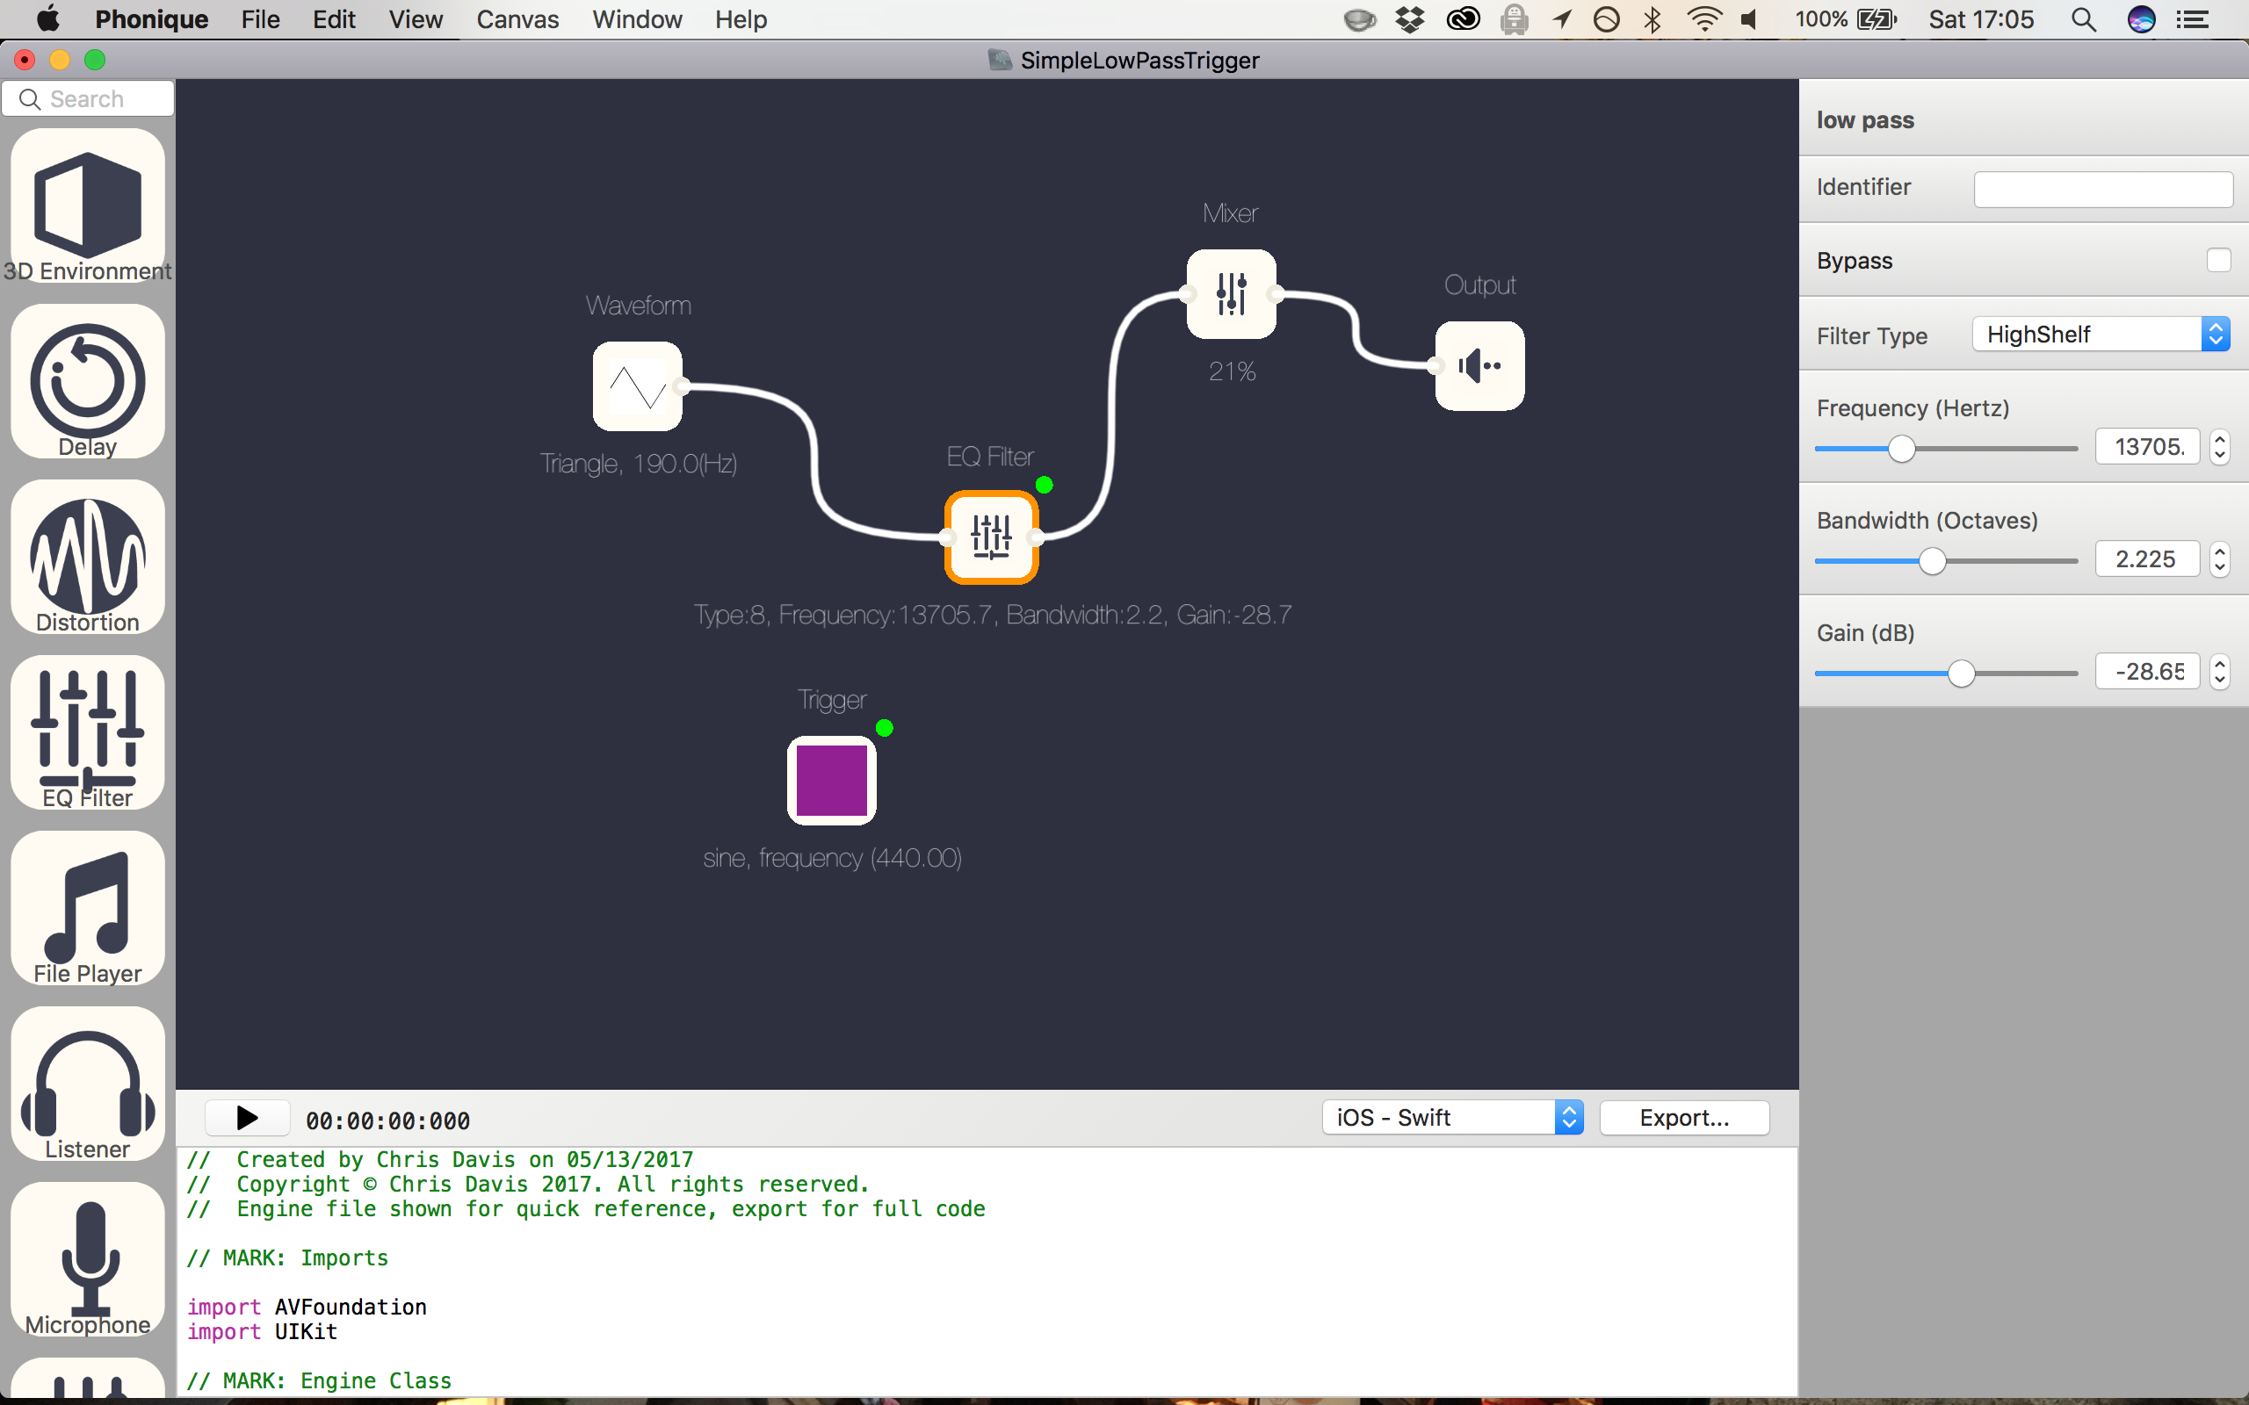Select the Output speaker node

[1479, 366]
